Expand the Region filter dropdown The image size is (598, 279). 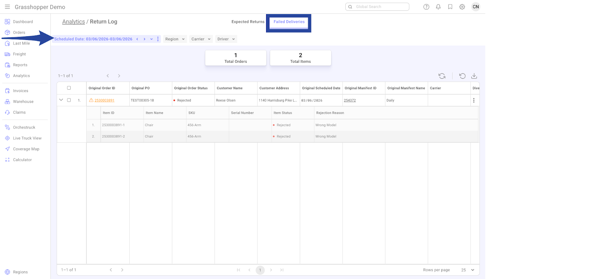(175, 39)
